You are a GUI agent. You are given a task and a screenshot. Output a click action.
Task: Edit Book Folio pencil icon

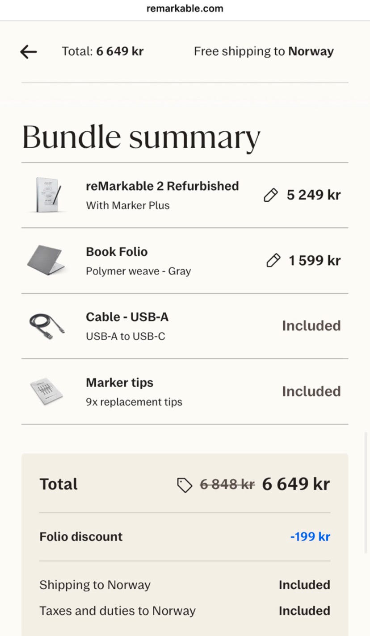tap(273, 260)
